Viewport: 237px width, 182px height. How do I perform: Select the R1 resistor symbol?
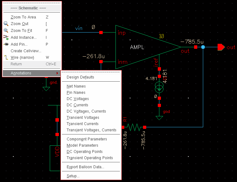[134, 127]
